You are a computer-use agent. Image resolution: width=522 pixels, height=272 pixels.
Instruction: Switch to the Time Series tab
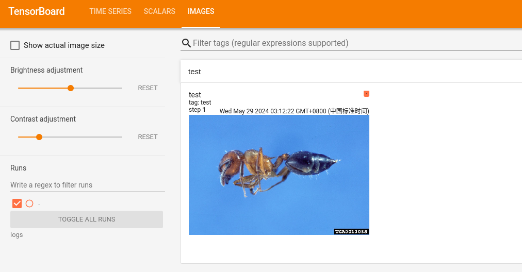pyautogui.click(x=110, y=11)
